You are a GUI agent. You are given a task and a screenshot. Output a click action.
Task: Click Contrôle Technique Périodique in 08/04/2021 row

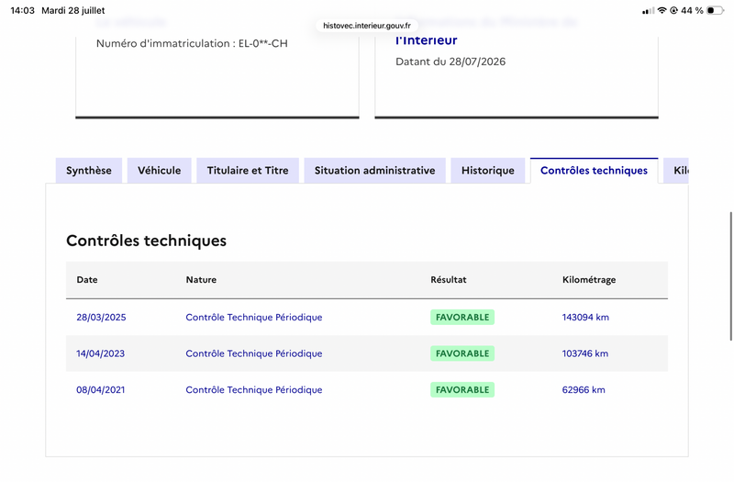tap(254, 389)
